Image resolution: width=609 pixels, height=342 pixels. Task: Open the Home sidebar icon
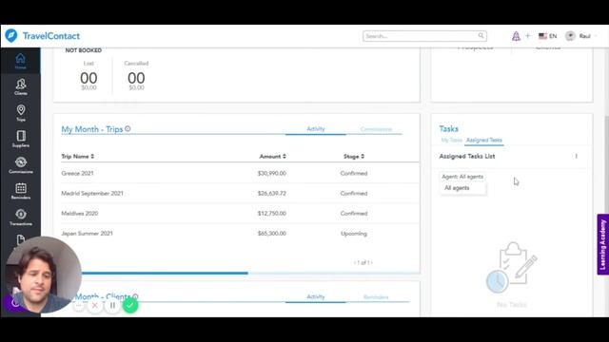coord(20,61)
